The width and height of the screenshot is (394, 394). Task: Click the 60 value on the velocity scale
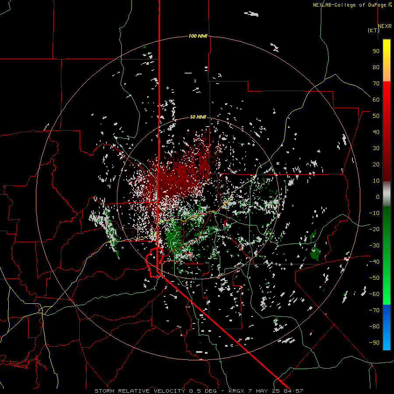376,99
